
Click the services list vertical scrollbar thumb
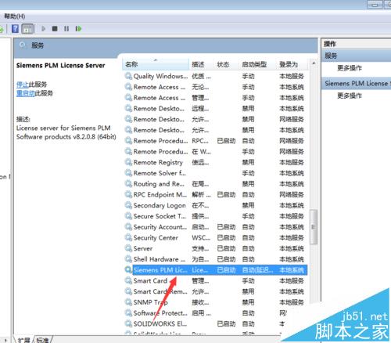click(314, 227)
